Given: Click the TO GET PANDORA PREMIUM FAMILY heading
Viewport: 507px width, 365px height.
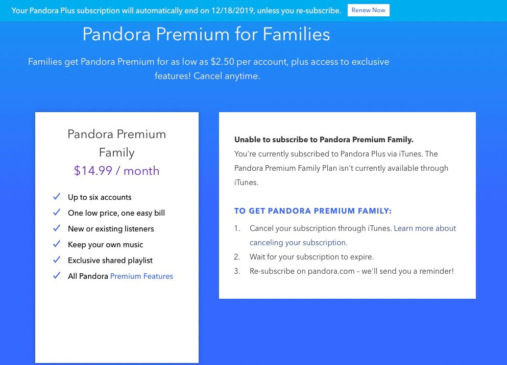Looking at the screenshot, I should [313, 211].
